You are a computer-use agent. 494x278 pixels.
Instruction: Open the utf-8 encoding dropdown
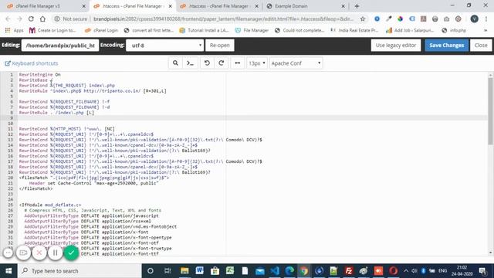point(164,46)
